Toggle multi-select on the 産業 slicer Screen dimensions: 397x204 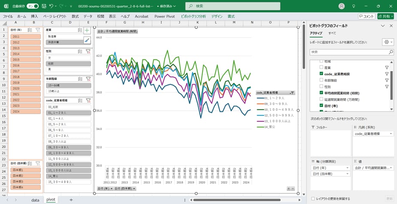pyautogui.click(x=80, y=30)
